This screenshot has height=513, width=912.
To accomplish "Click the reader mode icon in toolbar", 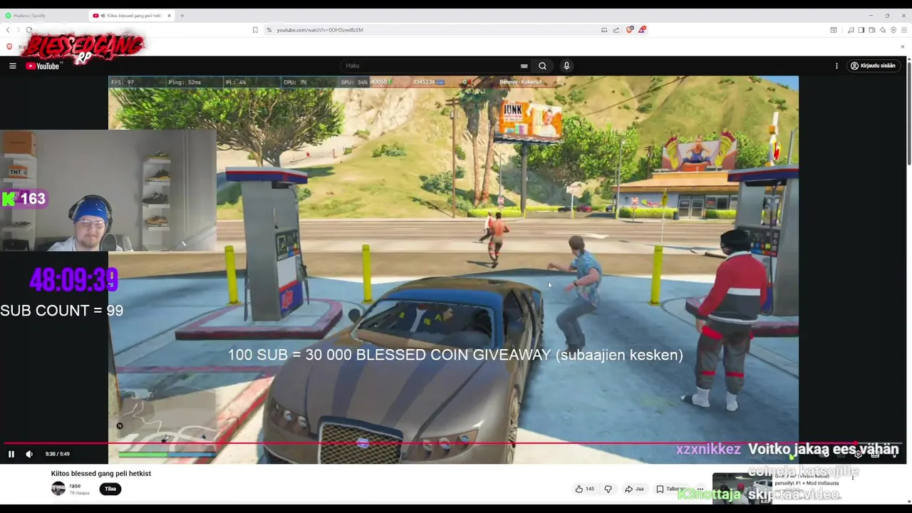I will tap(833, 30).
